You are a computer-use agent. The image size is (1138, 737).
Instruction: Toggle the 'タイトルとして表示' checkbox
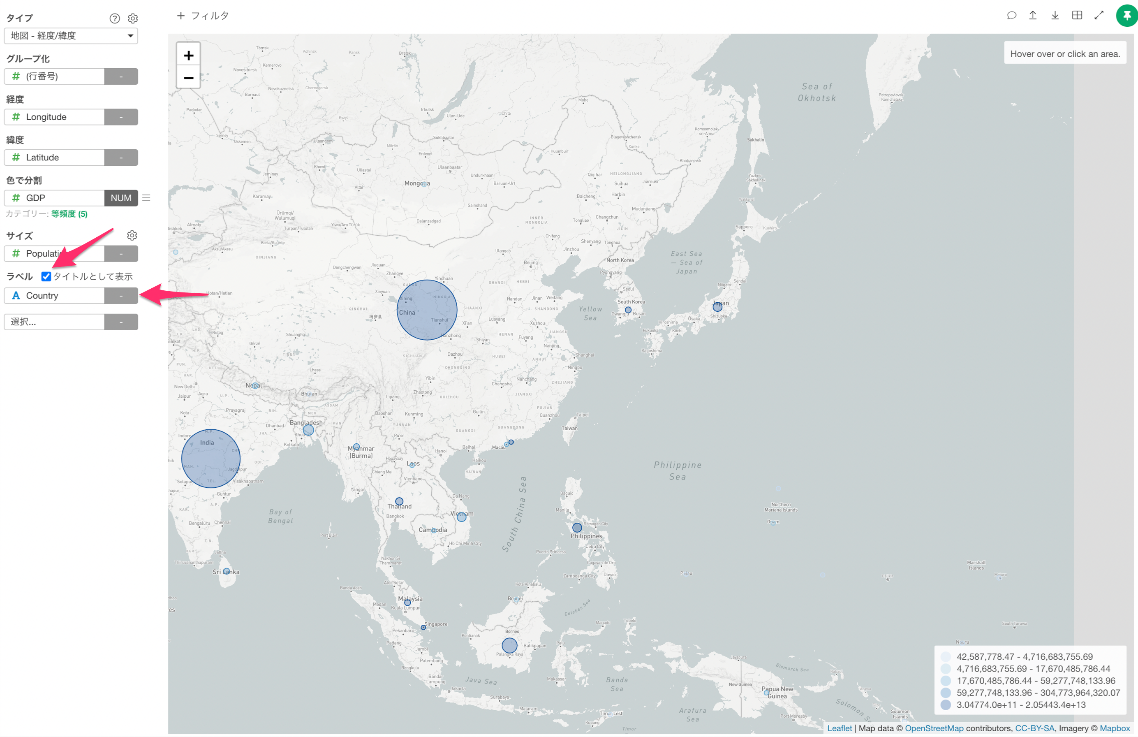click(x=46, y=276)
